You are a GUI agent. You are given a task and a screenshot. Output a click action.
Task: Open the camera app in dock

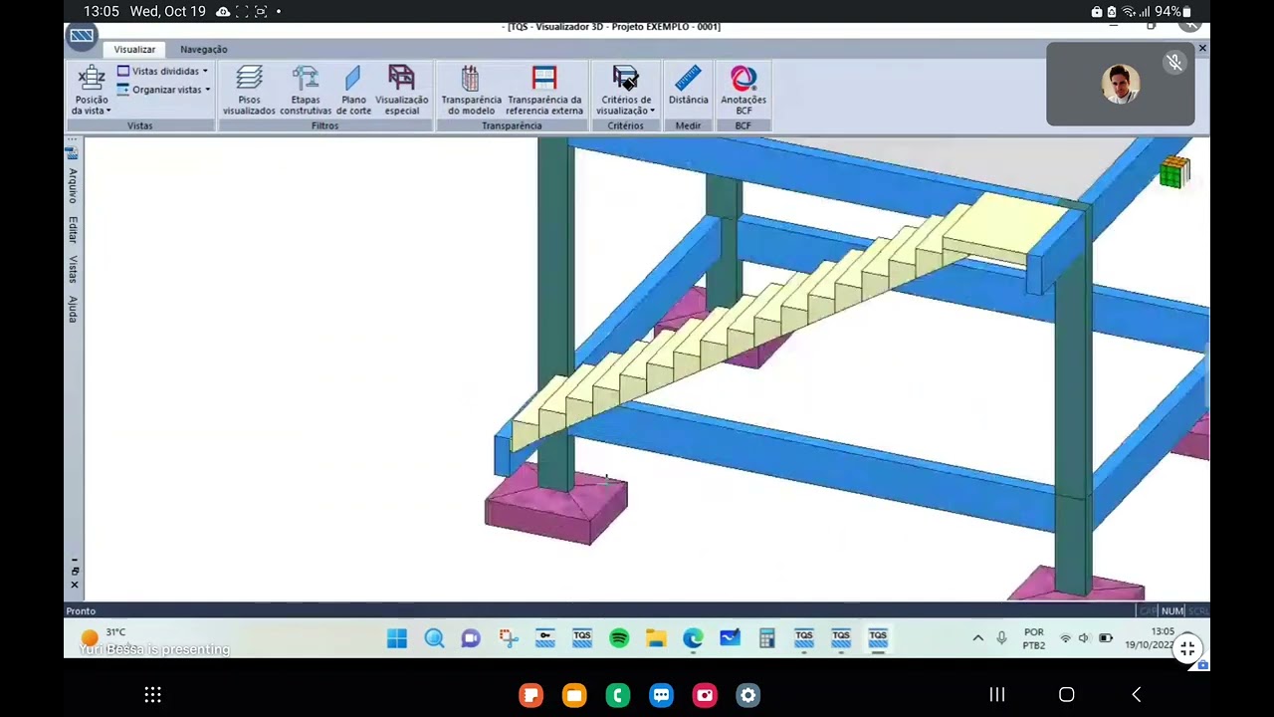[x=705, y=695]
